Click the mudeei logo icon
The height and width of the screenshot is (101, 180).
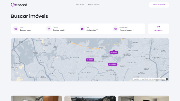(12, 4)
